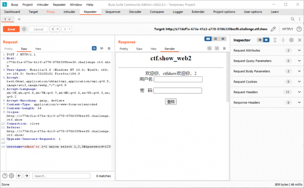Open the three-dot tab options menu
This screenshot has width=304, height=188.
coord(300,19)
